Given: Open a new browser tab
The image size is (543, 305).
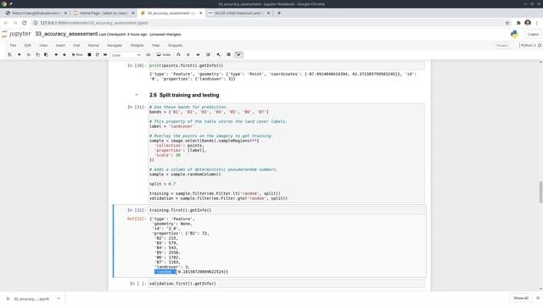Looking at the screenshot, I should point(279,14).
